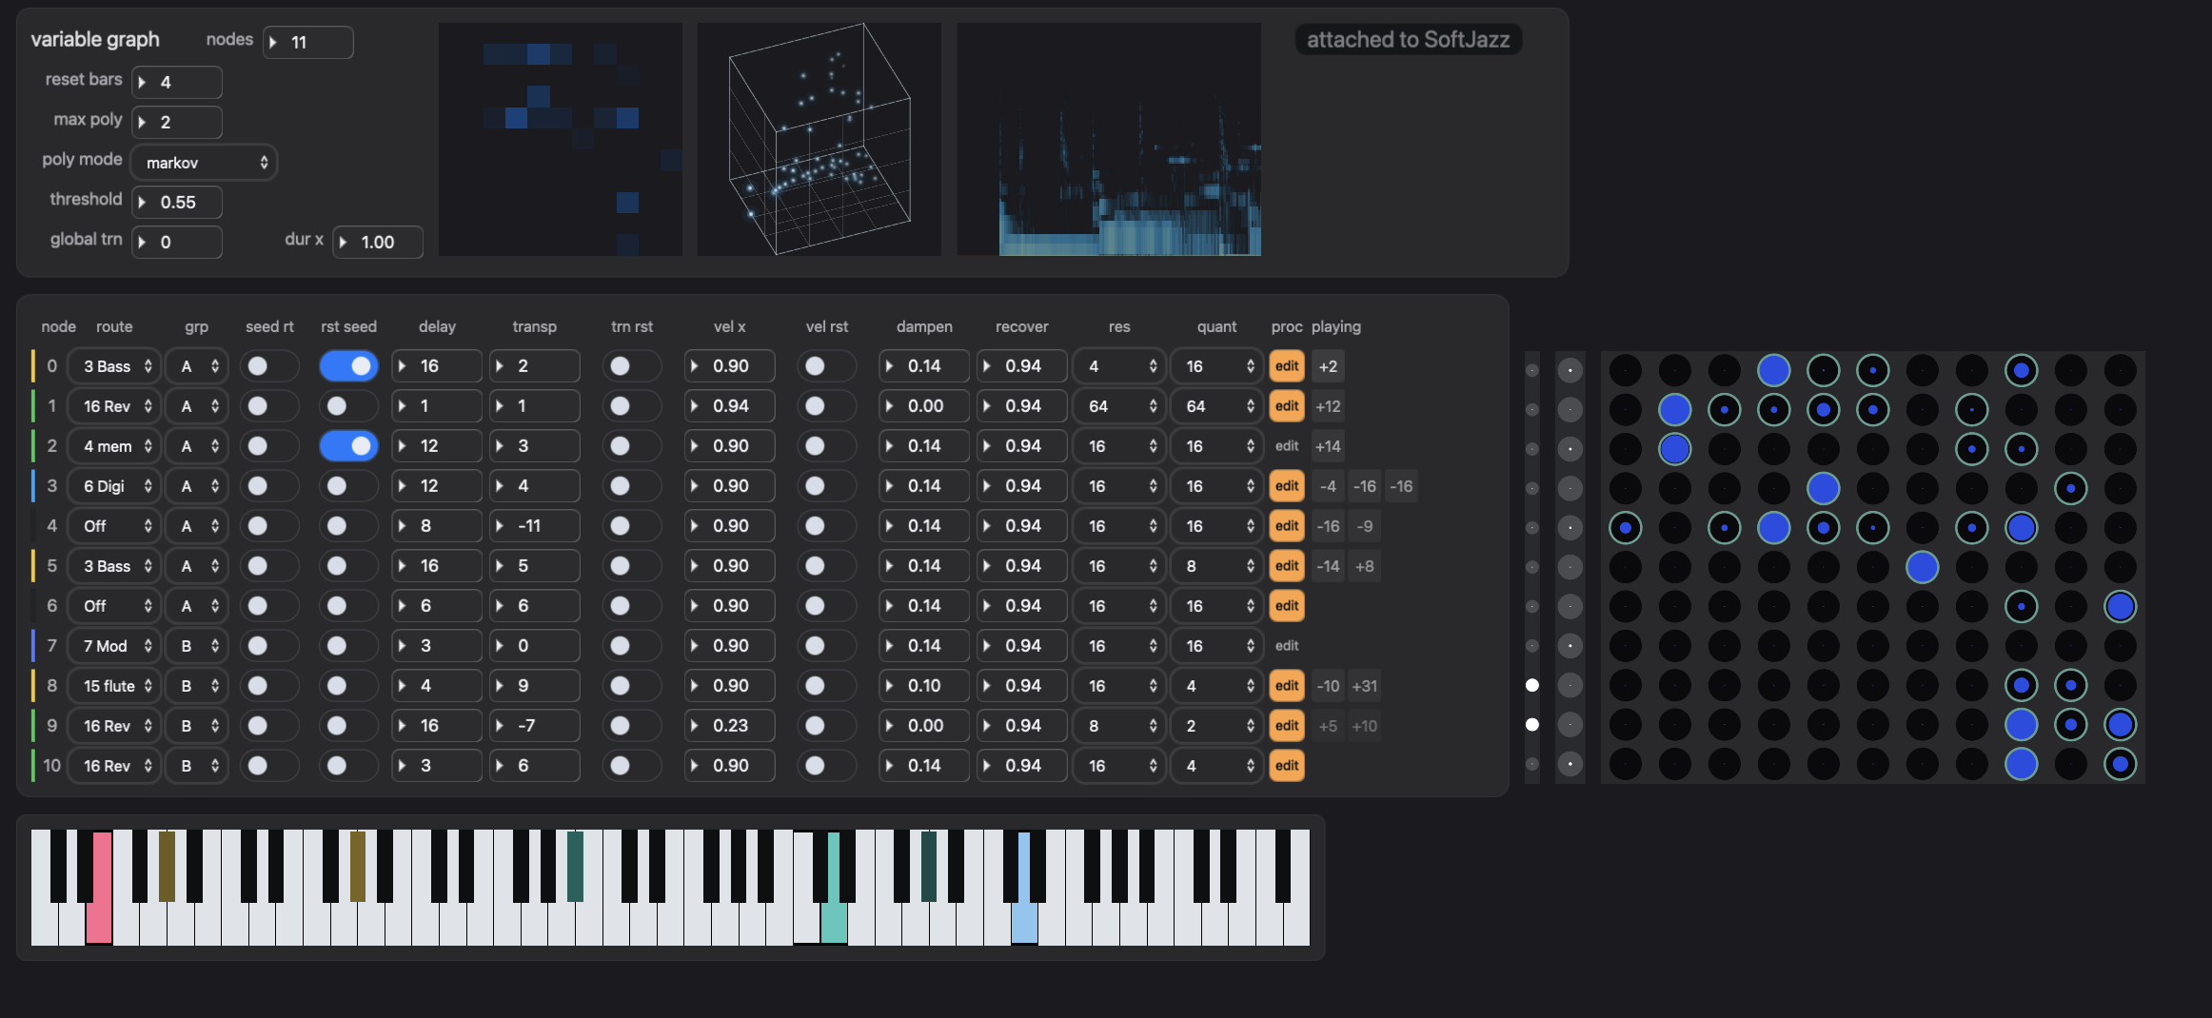Open the poly mode markov dropdown
The width and height of the screenshot is (2212, 1018).
click(204, 163)
